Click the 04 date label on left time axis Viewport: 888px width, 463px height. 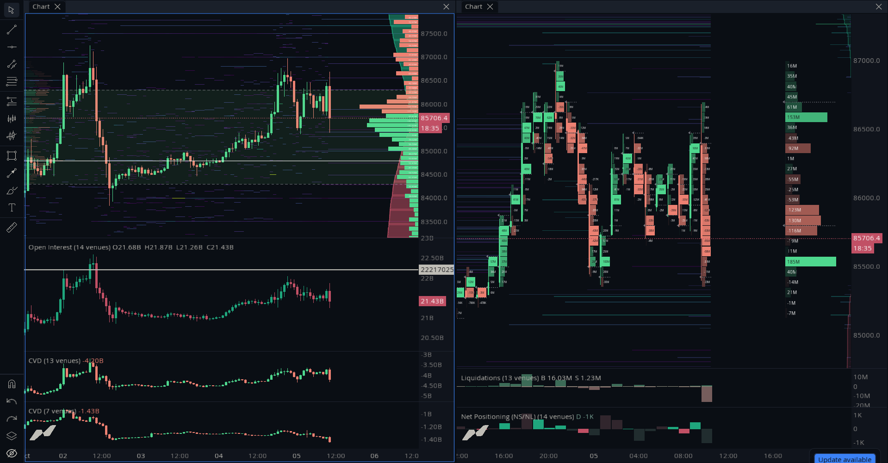coord(219,456)
